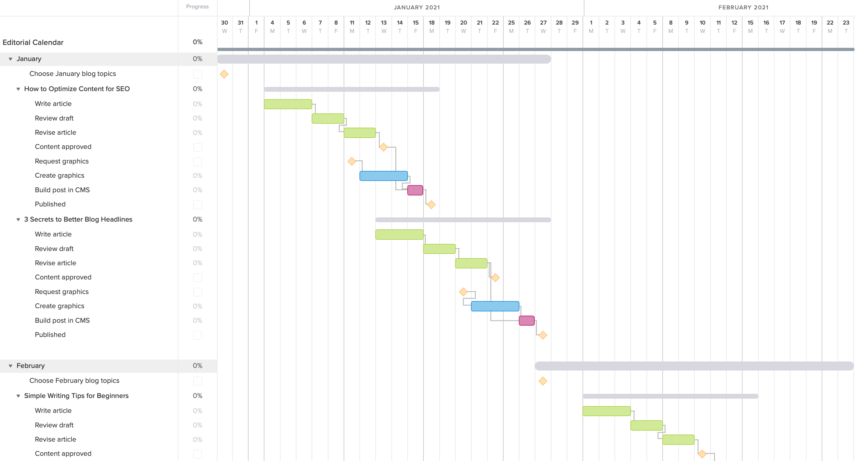Viewport: 855px width, 461px height.
Task: Click Build post in CMS under Blog Headlines
Action: click(62, 320)
